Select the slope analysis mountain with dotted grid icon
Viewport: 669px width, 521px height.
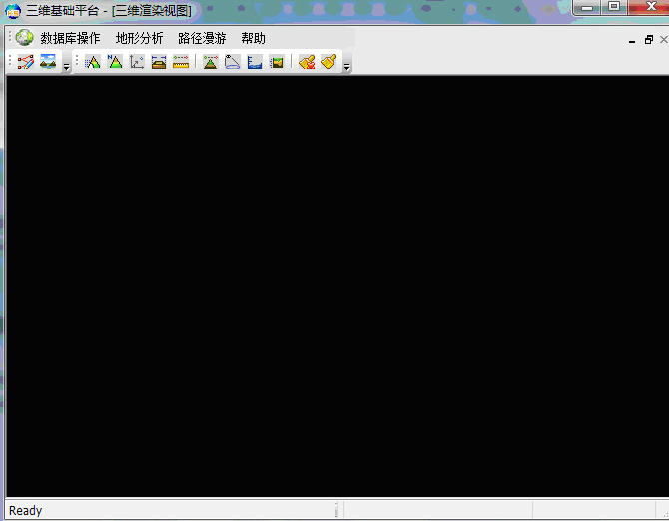point(93,62)
